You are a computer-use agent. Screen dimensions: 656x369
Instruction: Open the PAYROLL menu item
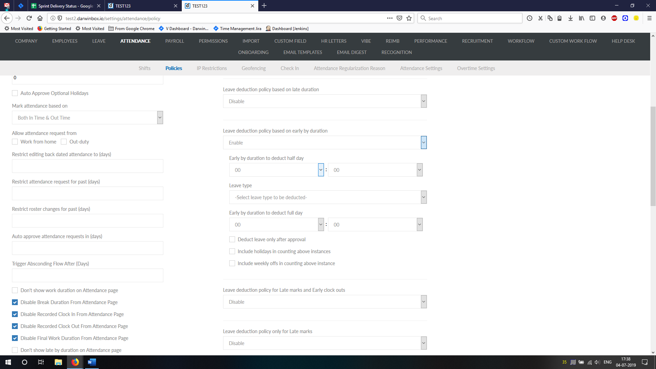(174, 41)
